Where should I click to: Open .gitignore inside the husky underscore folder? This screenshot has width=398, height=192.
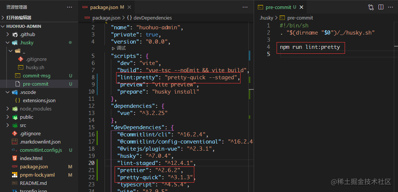36,59
